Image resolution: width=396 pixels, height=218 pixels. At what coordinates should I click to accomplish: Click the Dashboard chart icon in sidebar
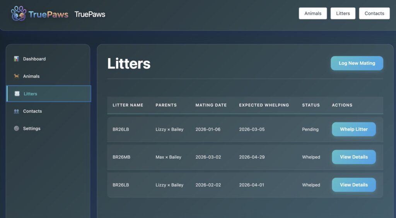[16, 59]
